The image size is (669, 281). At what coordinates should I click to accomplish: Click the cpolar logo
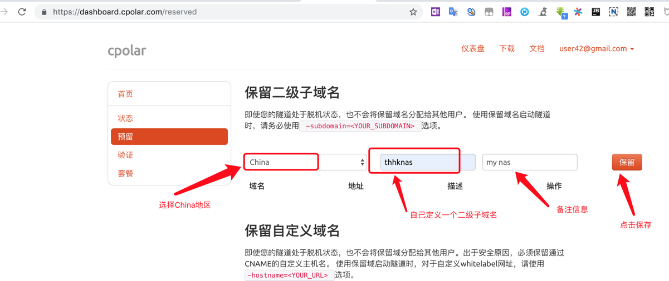point(127,51)
